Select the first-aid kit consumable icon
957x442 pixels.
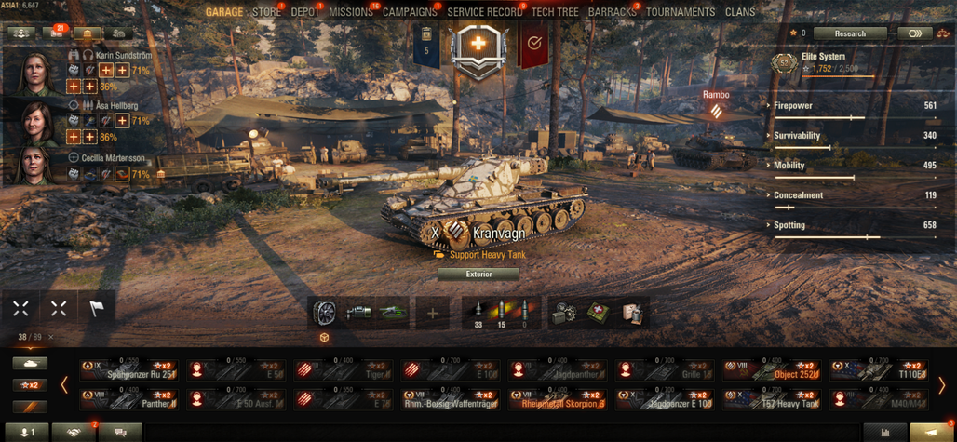click(599, 313)
